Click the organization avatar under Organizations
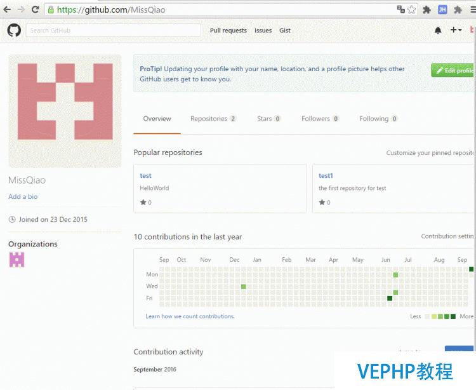 point(17,260)
